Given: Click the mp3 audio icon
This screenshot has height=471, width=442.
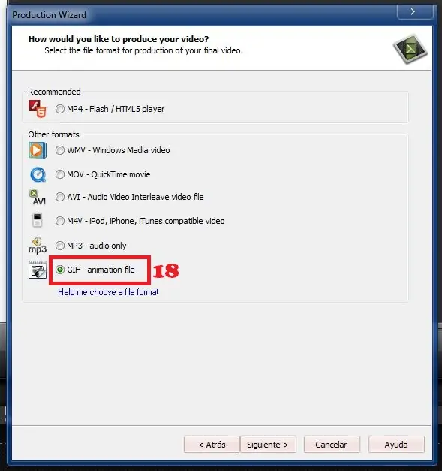Looking at the screenshot, I should pos(38,246).
